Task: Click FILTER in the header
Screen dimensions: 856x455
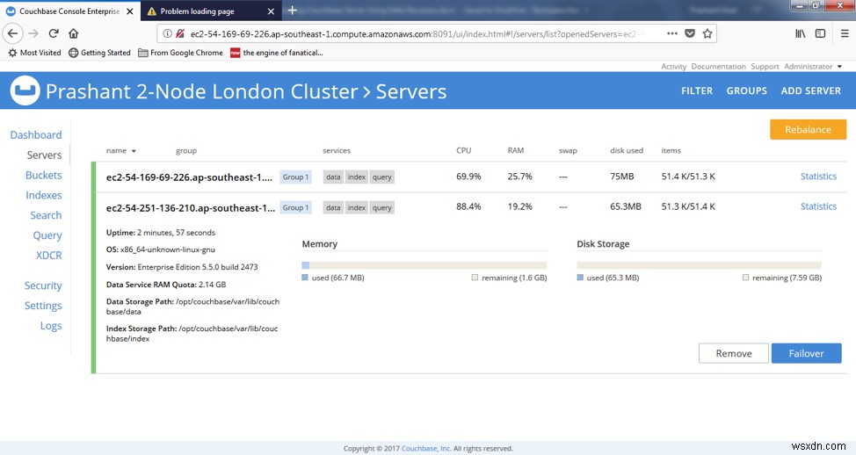Action: [697, 91]
